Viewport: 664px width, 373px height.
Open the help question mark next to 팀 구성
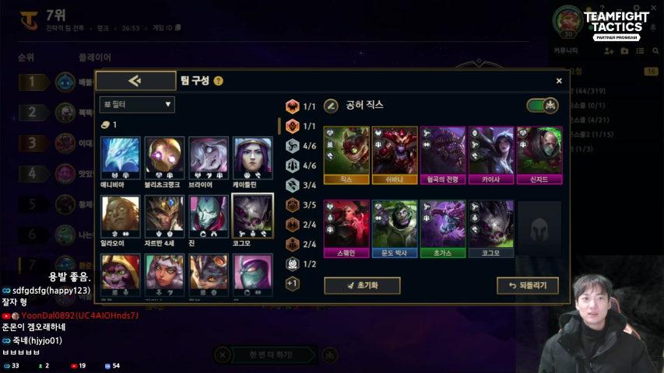pos(218,81)
